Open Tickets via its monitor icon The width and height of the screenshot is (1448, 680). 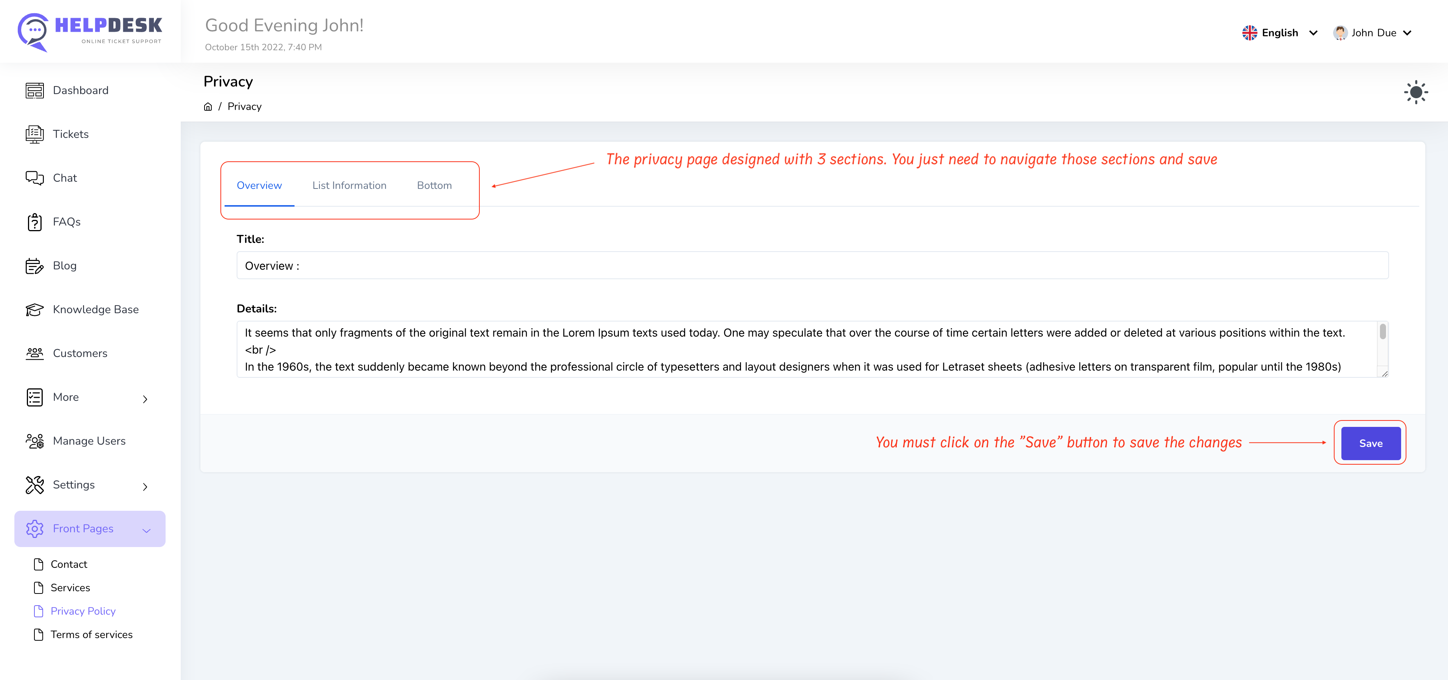click(34, 134)
